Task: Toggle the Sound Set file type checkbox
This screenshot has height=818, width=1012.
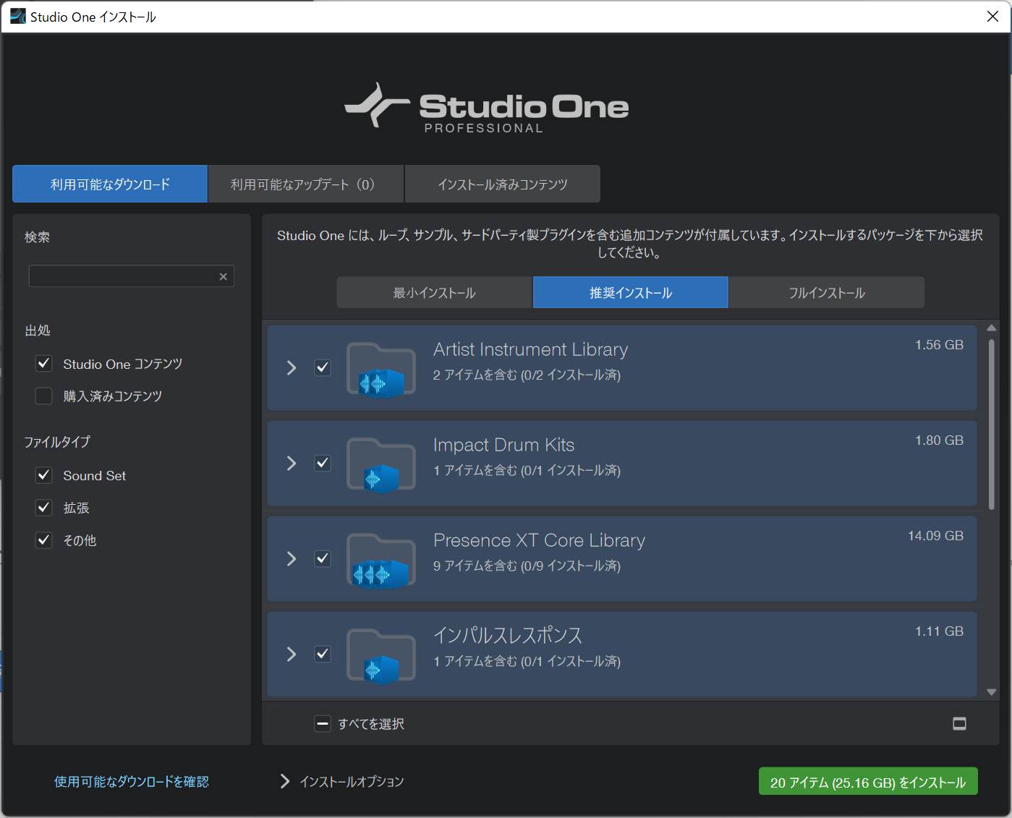Action: [x=44, y=475]
